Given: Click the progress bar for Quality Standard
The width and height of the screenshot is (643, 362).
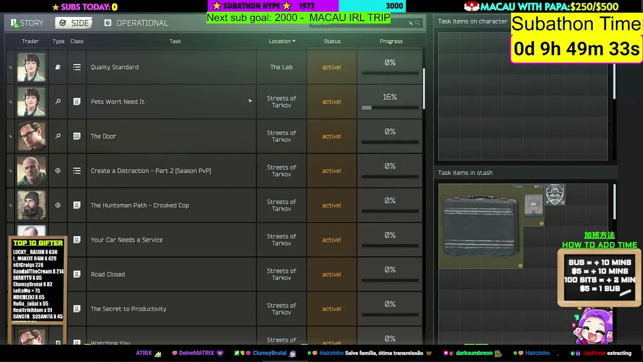Looking at the screenshot, I should click(x=390, y=73).
